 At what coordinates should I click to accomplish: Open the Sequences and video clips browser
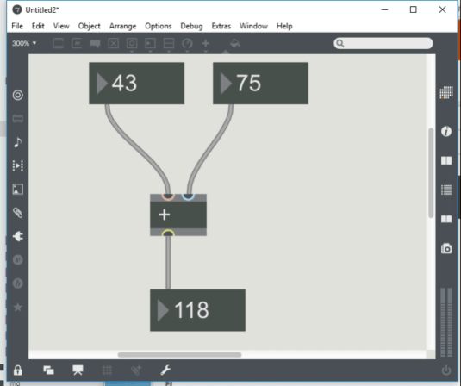[x=17, y=165]
